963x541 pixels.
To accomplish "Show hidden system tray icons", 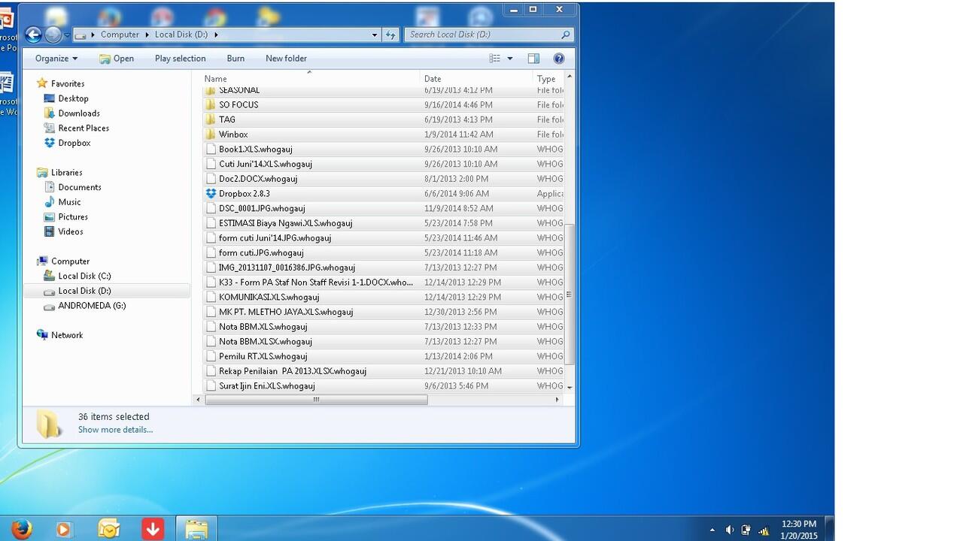I will (712, 530).
